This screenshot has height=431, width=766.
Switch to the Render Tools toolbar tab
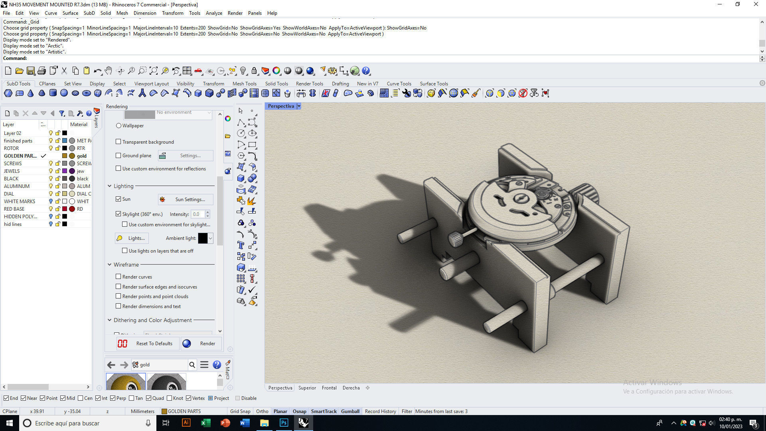(x=309, y=84)
